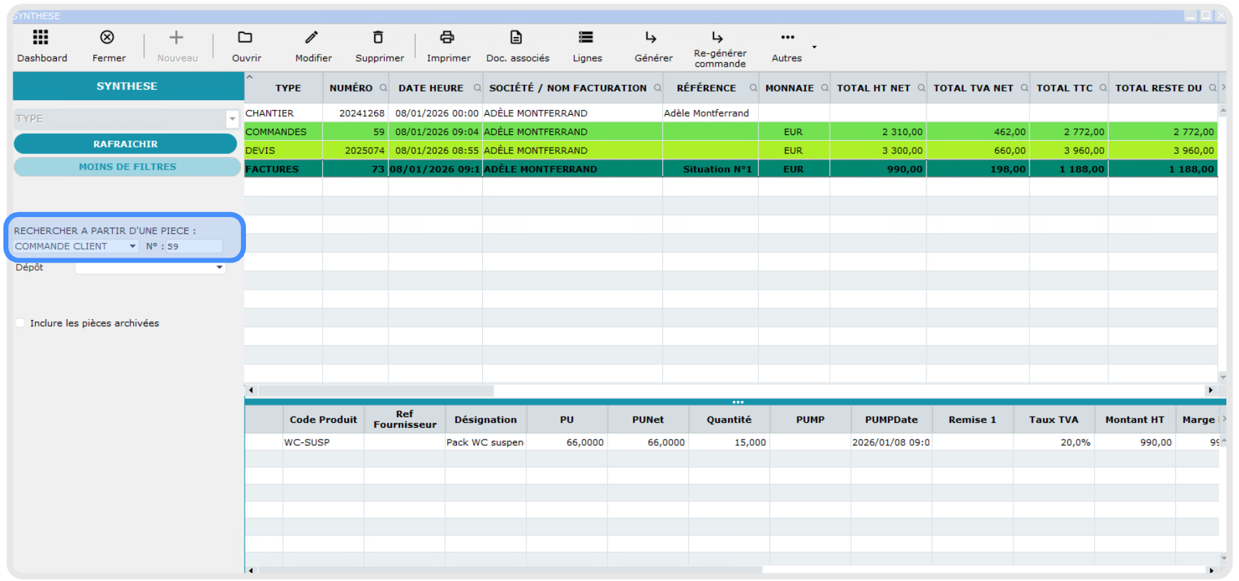Click the RAFRAICHIR button
This screenshot has width=1239, height=581.
[x=125, y=144]
